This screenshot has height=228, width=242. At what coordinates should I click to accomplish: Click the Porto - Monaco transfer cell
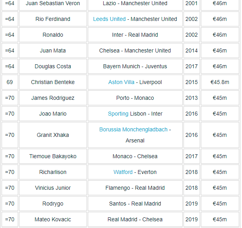(135, 98)
